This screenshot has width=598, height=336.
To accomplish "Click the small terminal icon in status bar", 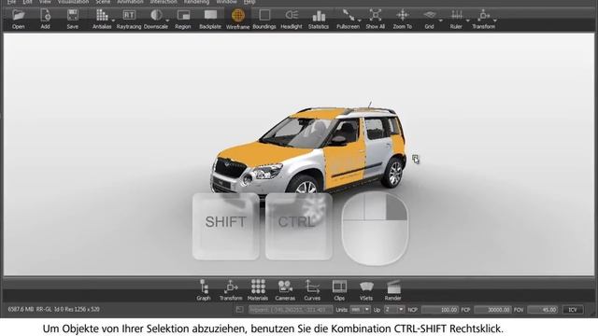I will pyautogui.click(x=239, y=310).
